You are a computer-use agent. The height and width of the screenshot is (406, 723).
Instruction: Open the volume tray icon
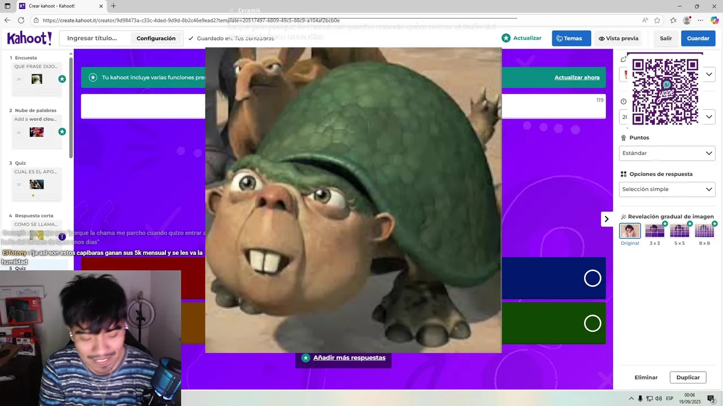coord(658,399)
